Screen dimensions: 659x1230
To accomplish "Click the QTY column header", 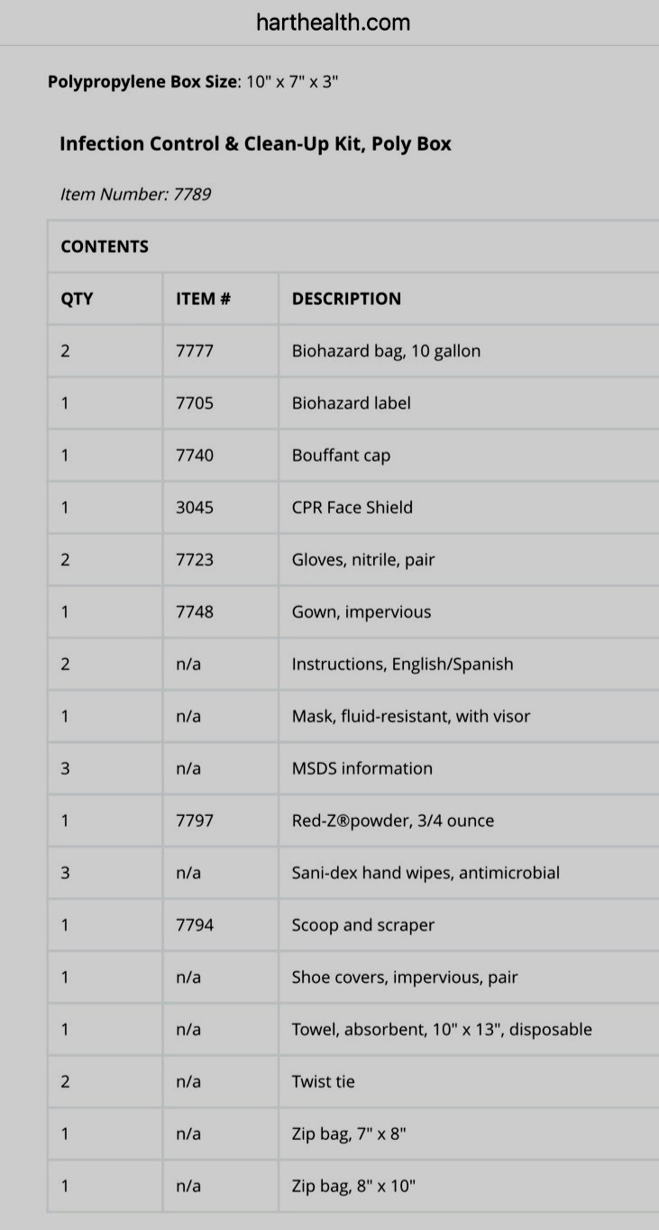I will coord(77,298).
